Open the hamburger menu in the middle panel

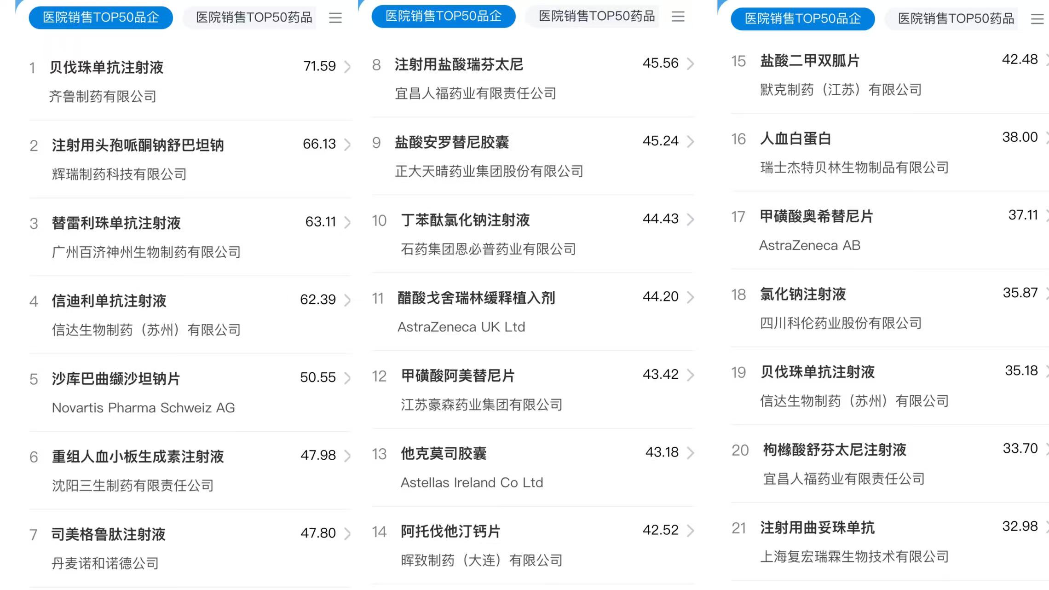pyautogui.click(x=678, y=17)
